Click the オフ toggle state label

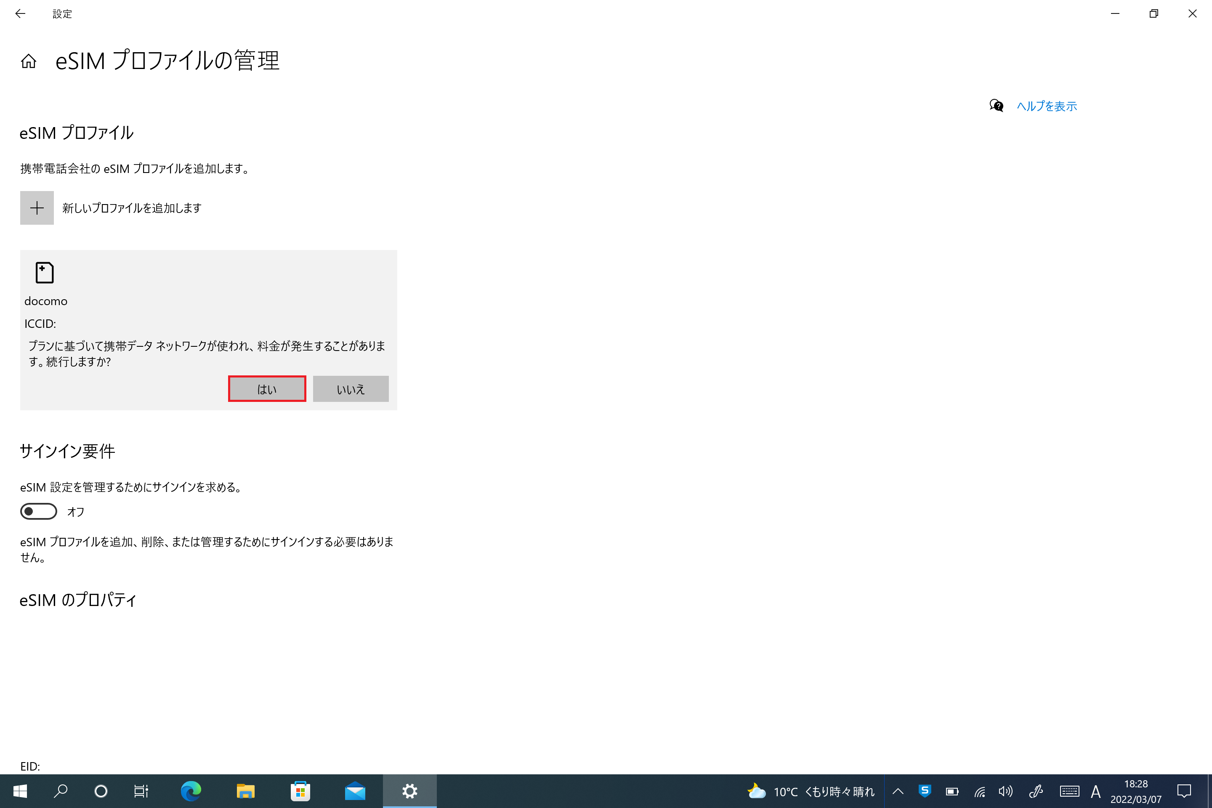tap(76, 512)
